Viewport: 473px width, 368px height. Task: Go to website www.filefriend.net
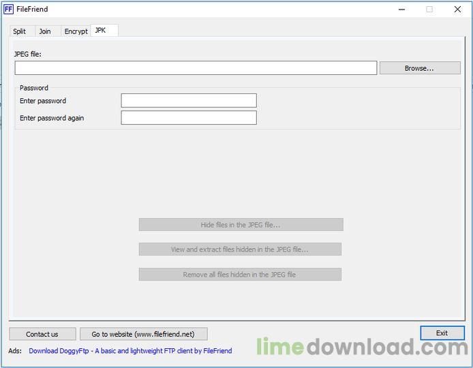(144, 334)
